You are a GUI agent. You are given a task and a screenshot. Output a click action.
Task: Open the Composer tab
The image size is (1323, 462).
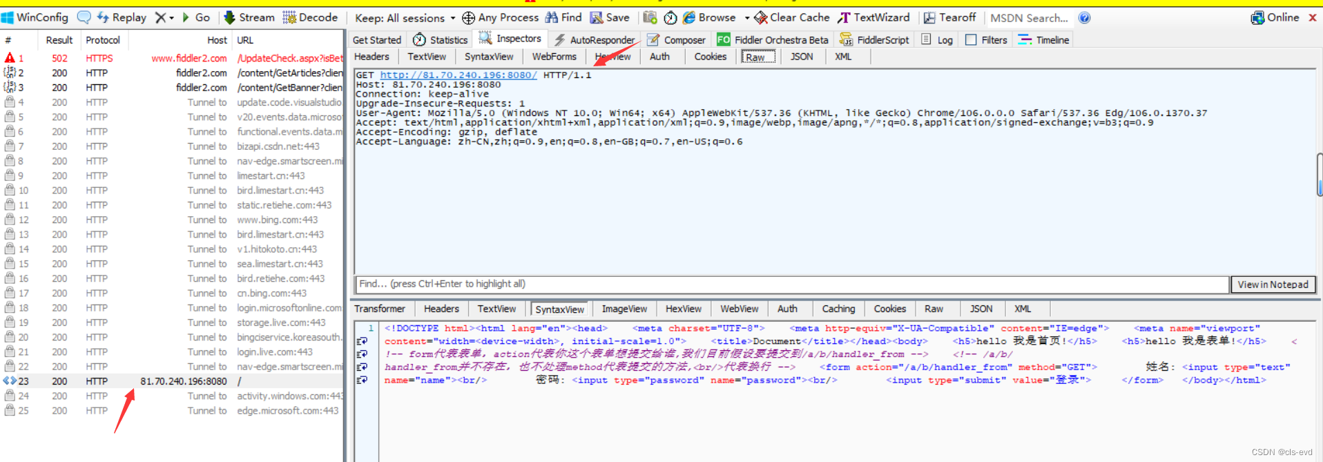(676, 40)
